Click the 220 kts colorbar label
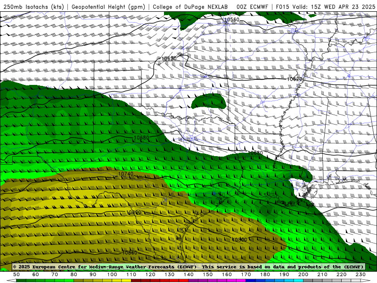 tap(341, 275)
